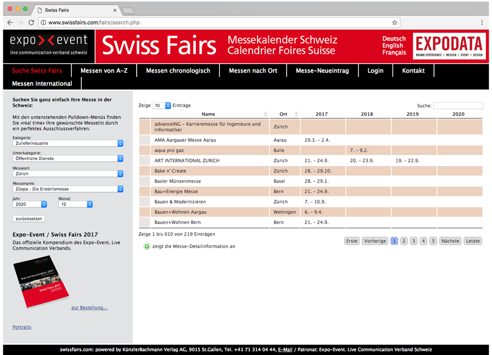Bookmark this page with the star icon
The image size is (492, 355).
click(394, 22)
